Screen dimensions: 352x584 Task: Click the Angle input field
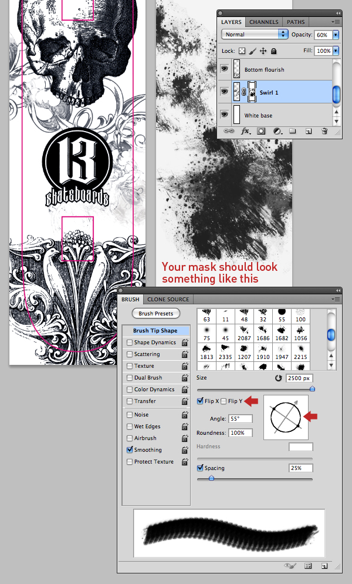tap(241, 419)
